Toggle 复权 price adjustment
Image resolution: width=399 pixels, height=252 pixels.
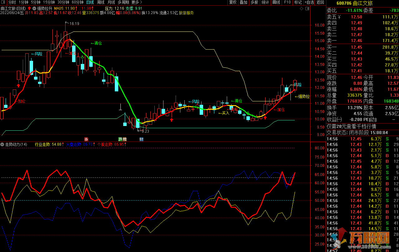(x=233, y=2)
